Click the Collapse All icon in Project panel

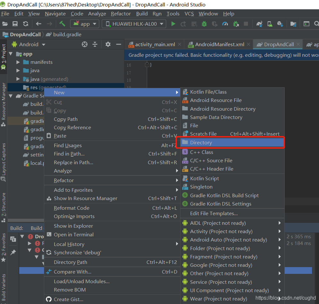tap(95, 44)
